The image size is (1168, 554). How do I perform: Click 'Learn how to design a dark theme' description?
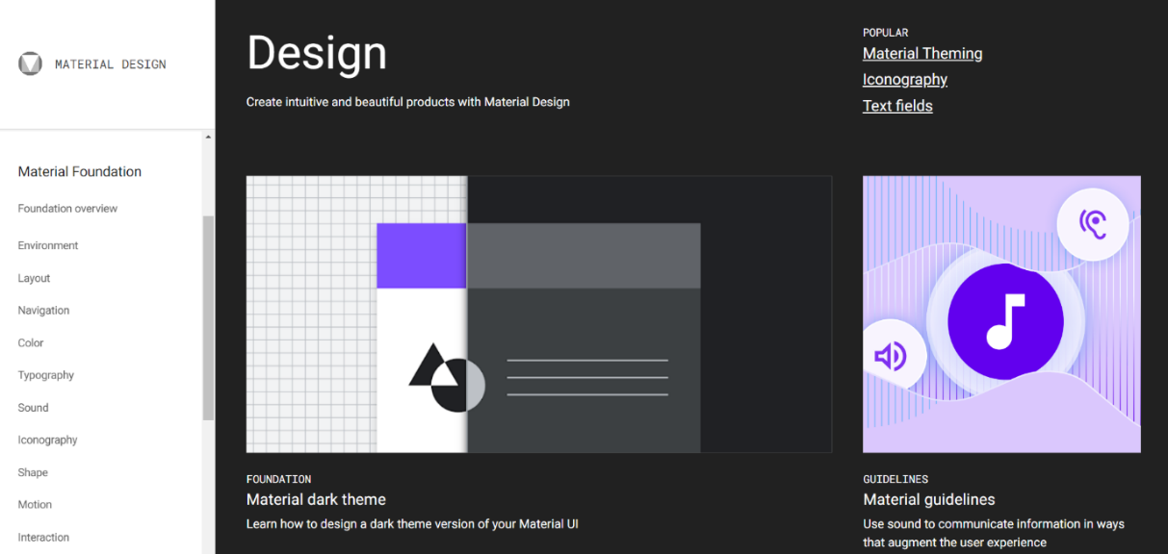click(412, 524)
